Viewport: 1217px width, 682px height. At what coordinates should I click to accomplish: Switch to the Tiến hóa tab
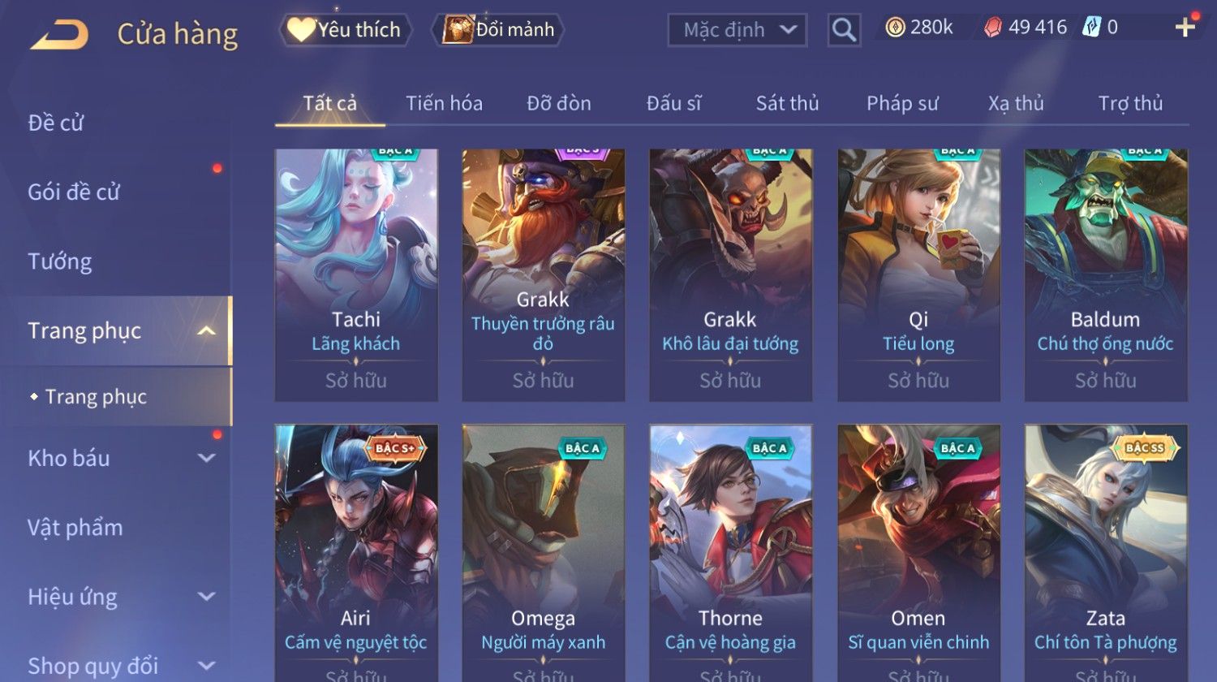[444, 104]
